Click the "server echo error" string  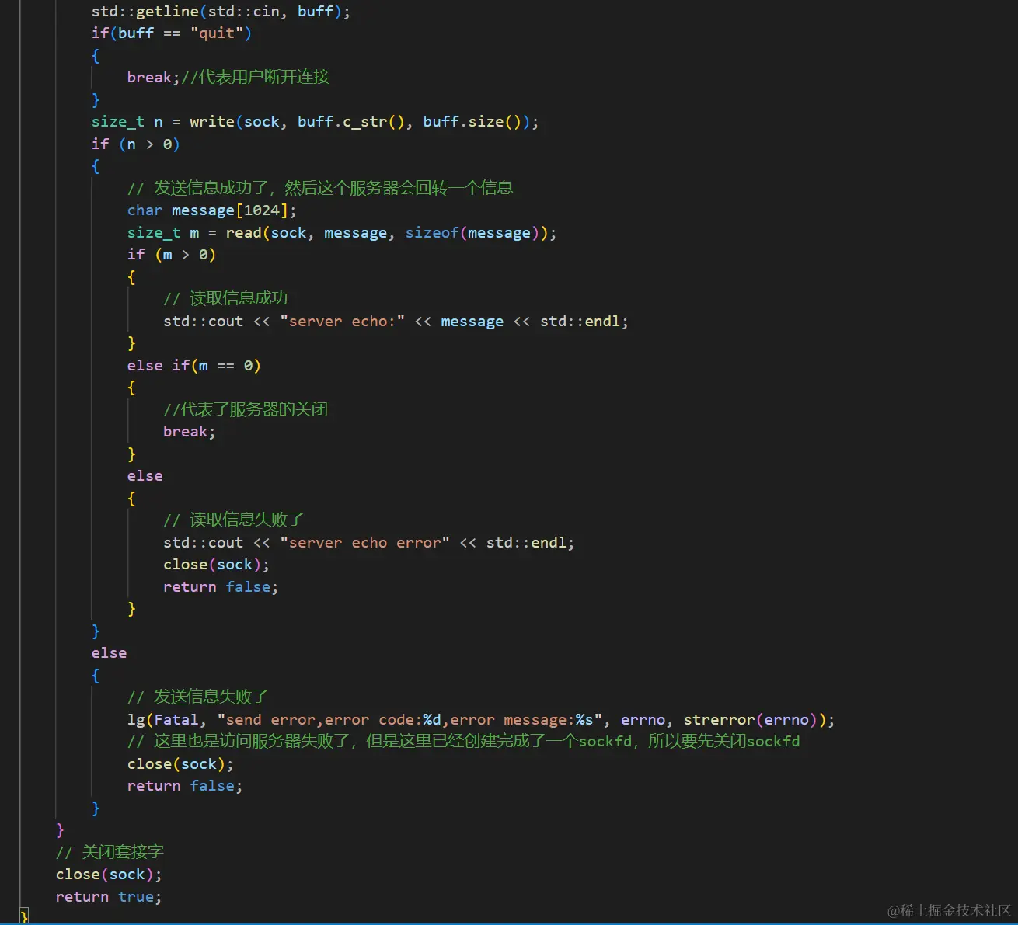pyautogui.click(x=364, y=543)
